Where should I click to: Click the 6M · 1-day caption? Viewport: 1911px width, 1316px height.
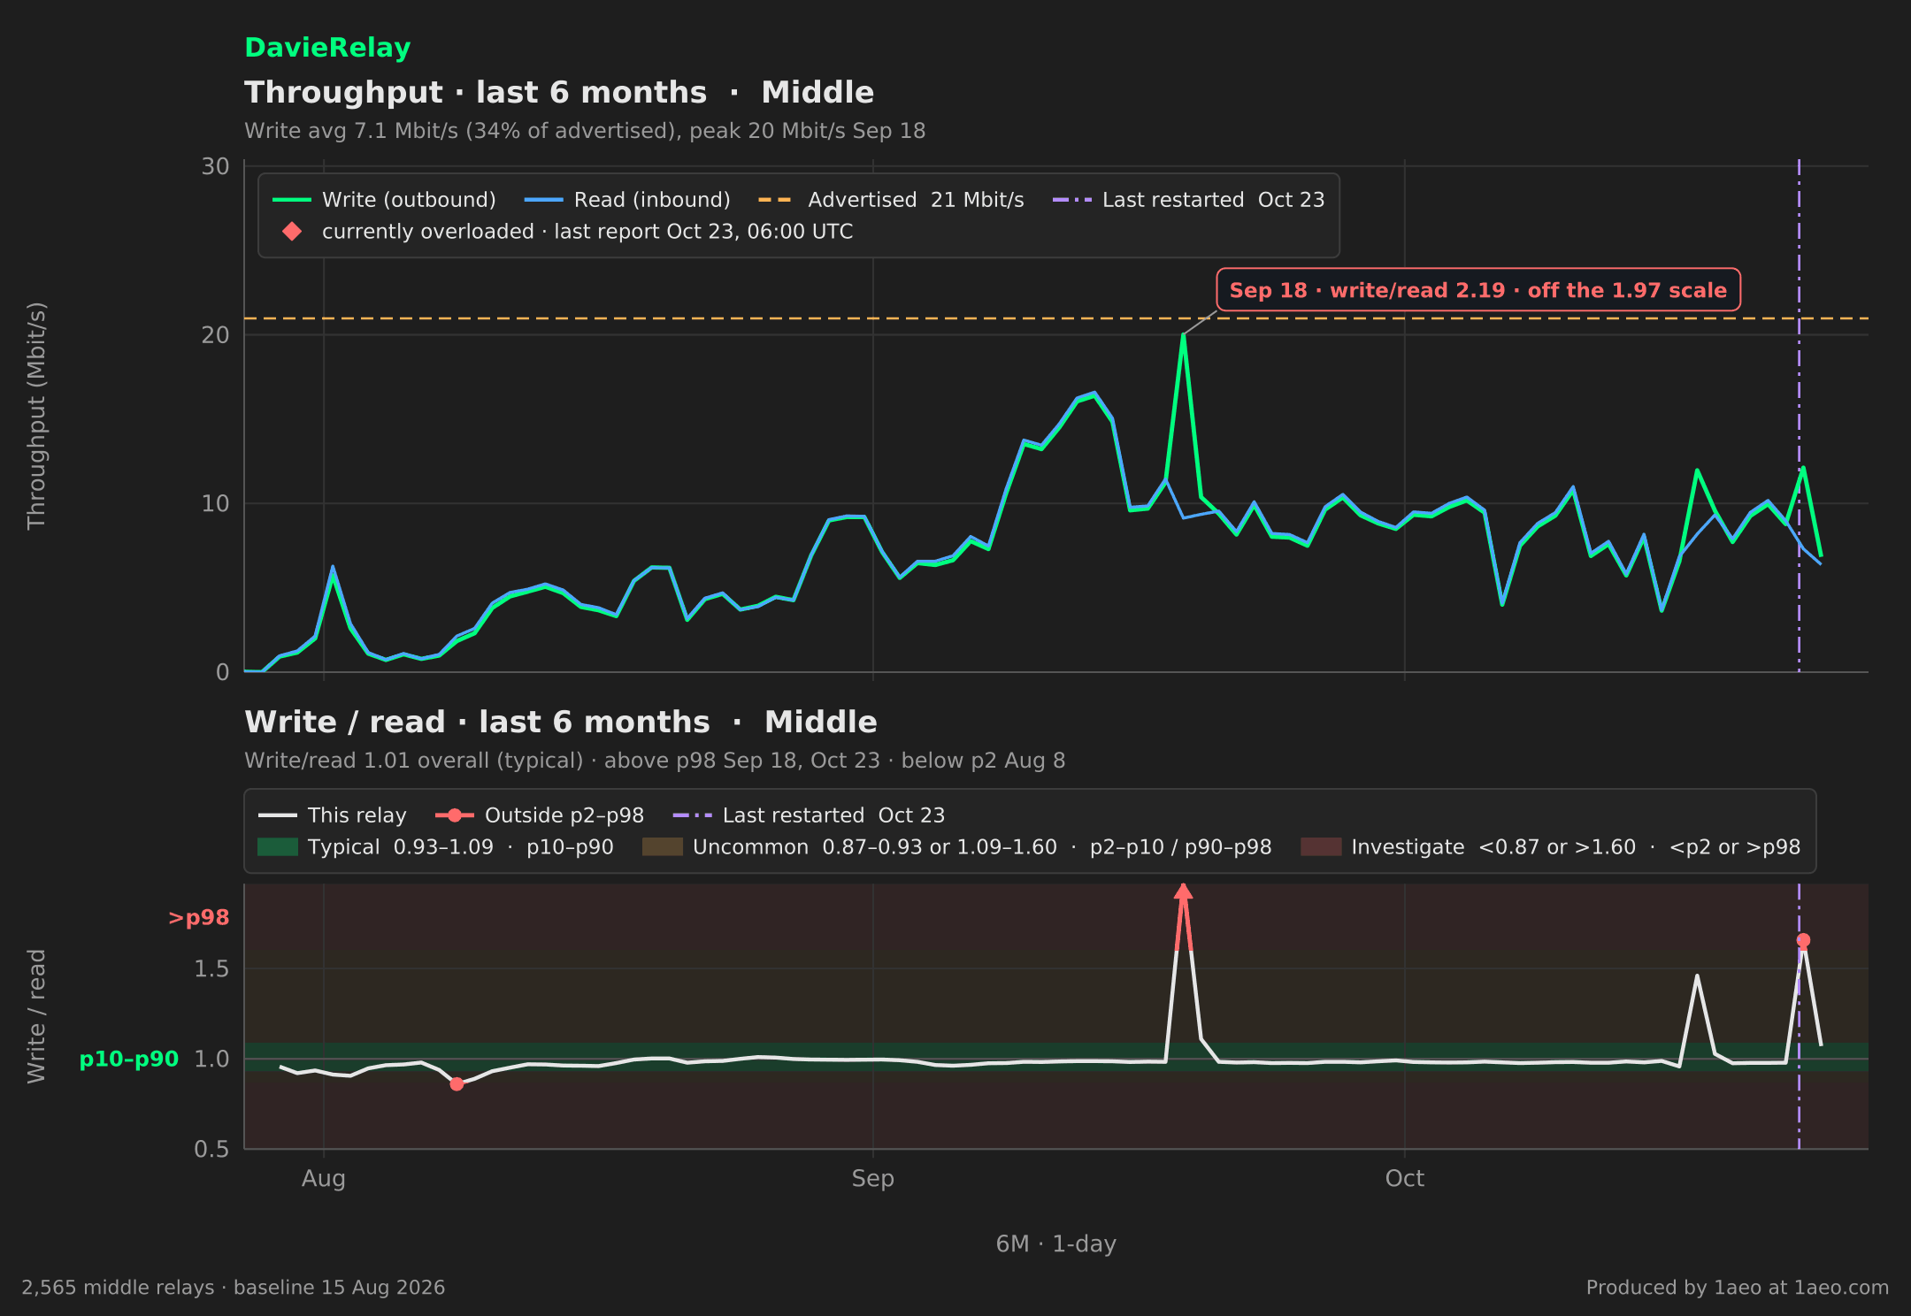point(1056,1244)
